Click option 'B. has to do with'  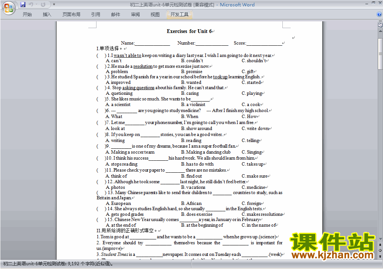click(197, 164)
